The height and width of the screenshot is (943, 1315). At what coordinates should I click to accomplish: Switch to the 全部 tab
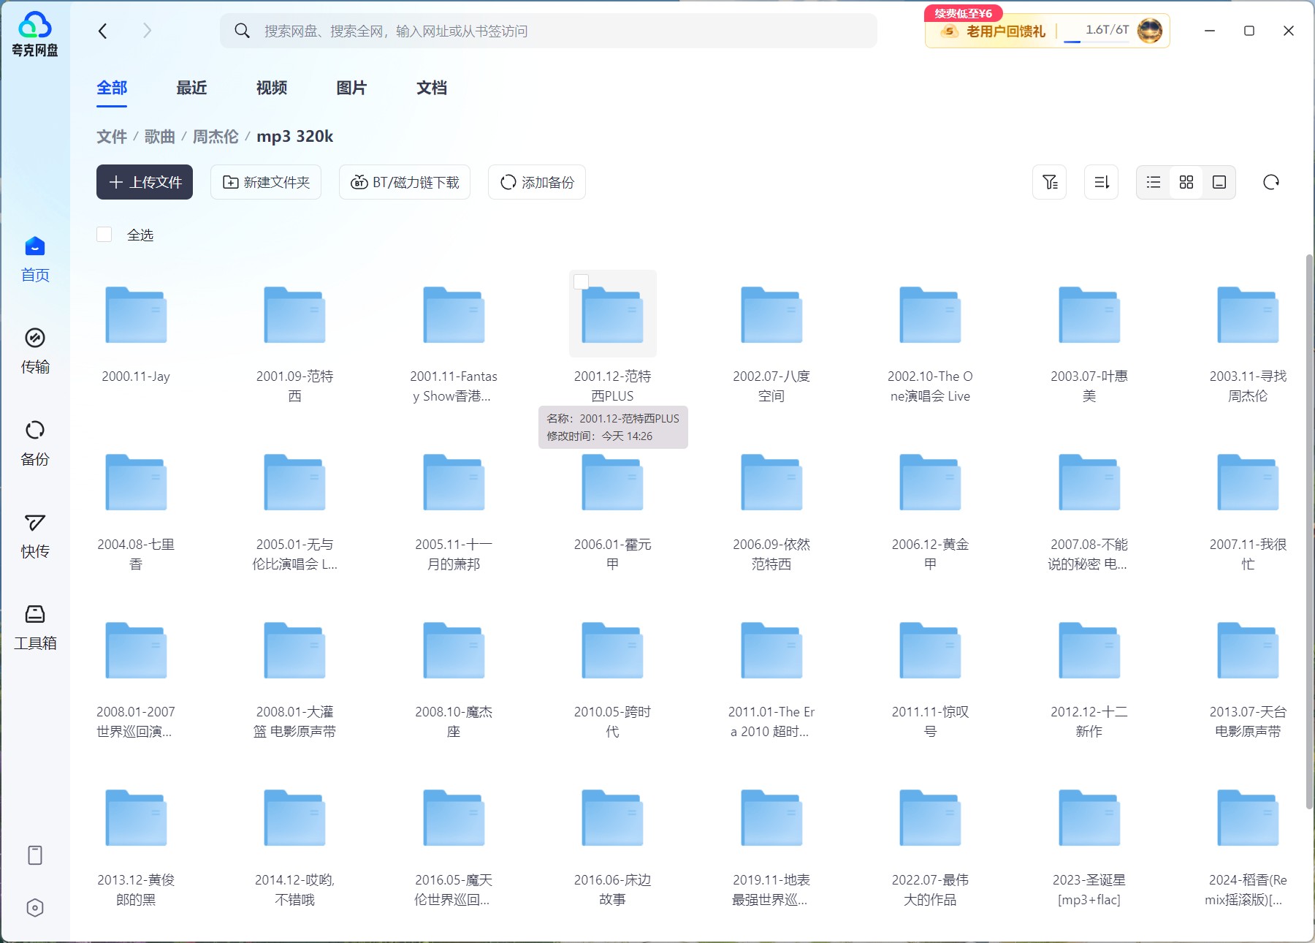tap(112, 88)
